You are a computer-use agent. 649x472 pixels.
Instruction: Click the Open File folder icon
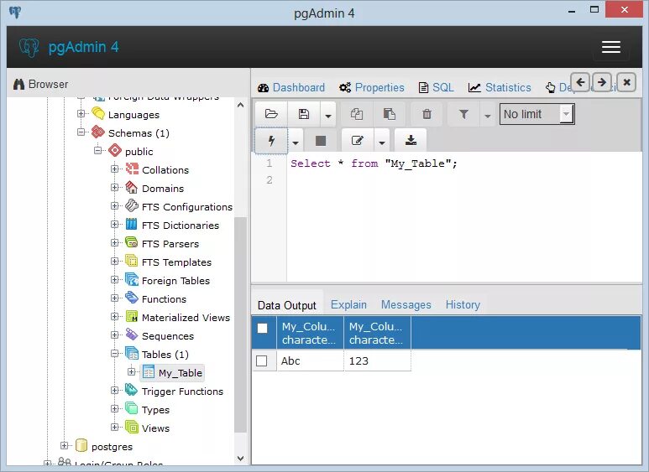(x=271, y=114)
